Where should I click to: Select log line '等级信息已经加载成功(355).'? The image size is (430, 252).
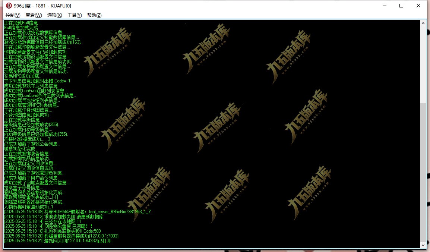(x=31, y=125)
